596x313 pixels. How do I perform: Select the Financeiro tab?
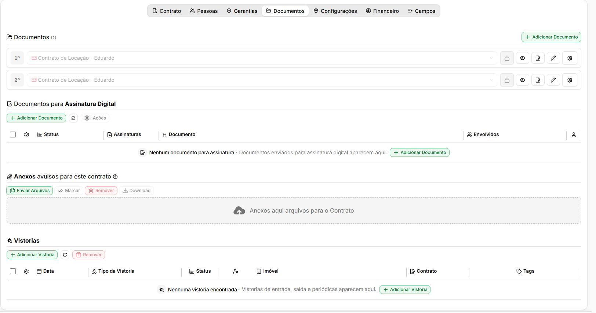(x=382, y=11)
